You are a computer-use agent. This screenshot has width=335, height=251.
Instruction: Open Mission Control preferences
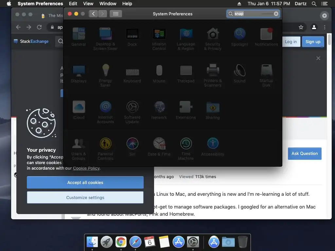[x=159, y=39]
